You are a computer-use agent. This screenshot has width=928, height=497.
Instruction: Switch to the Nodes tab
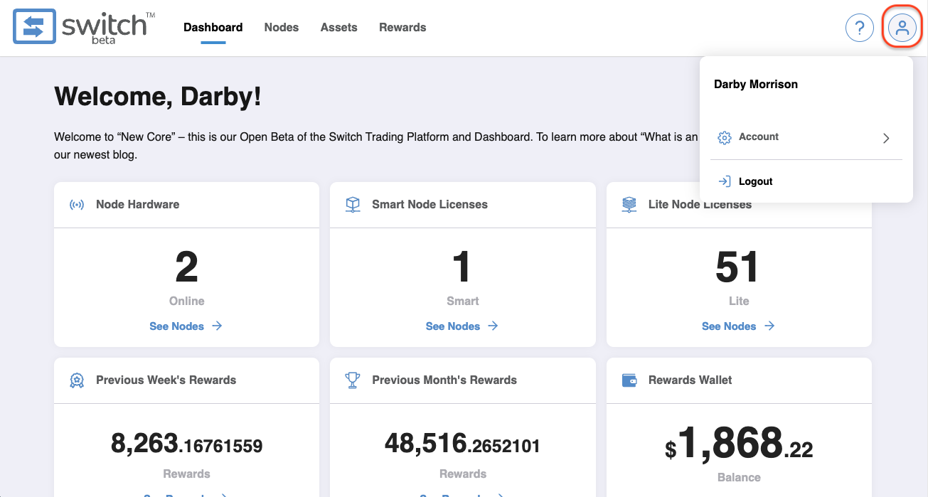click(x=282, y=28)
